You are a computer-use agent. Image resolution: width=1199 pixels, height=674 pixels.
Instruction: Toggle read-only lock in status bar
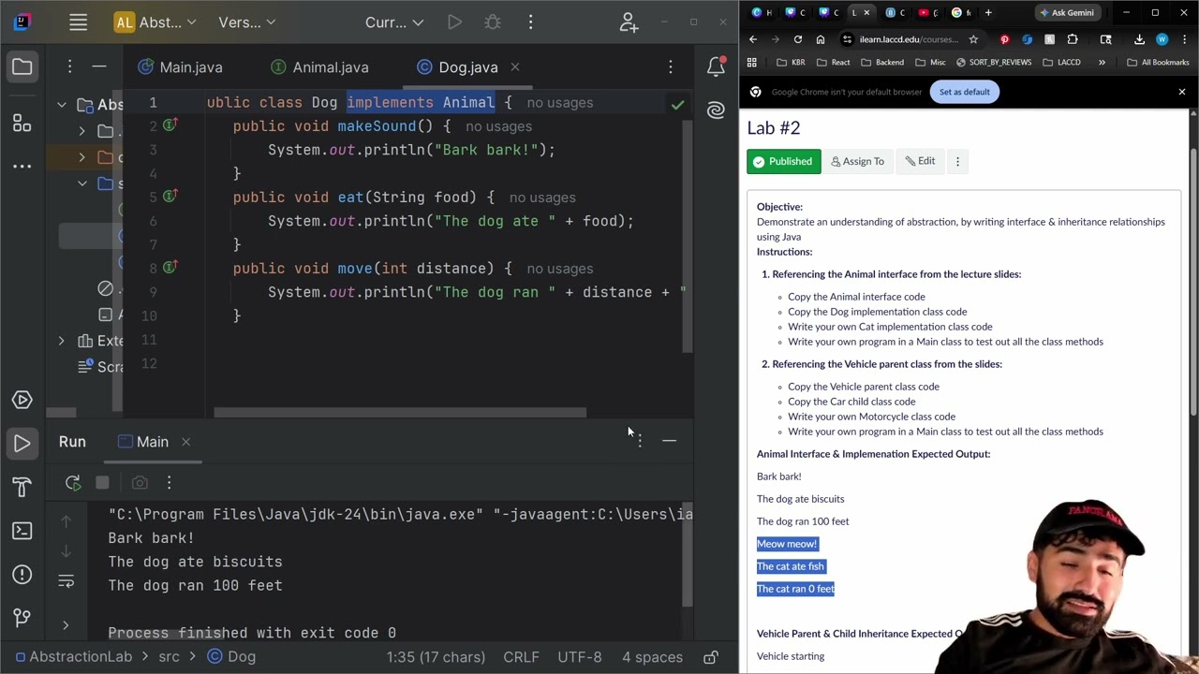tap(711, 657)
